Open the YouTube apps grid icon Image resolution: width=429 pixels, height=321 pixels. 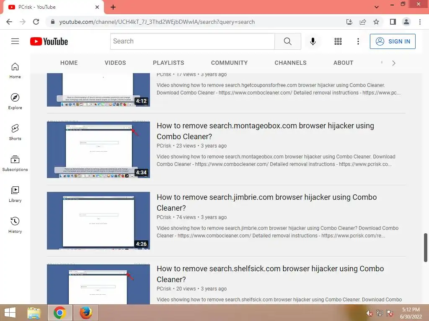click(338, 41)
